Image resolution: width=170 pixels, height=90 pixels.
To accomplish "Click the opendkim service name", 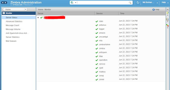I will (x=103, y=60).
